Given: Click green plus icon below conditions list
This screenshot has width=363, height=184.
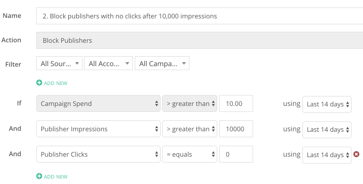Looking at the screenshot, I should [x=39, y=176].
